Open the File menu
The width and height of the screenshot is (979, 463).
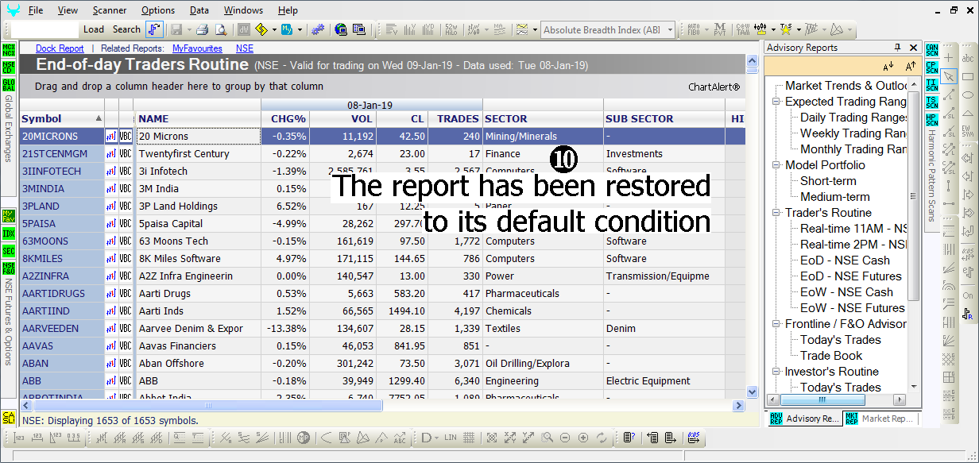[36, 10]
